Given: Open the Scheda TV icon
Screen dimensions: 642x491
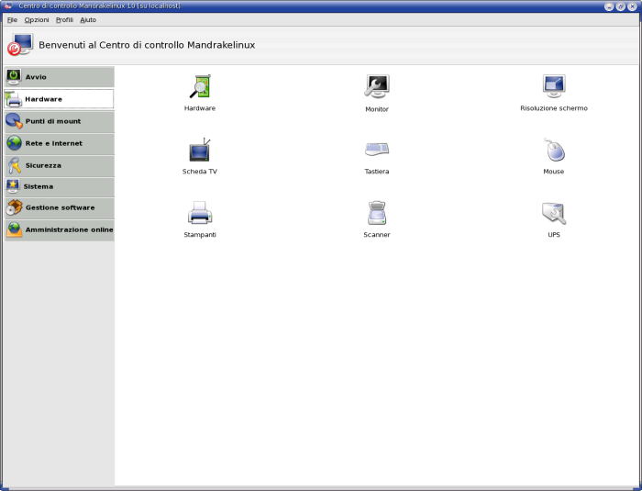Looking at the screenshot, I should tap(199, 151).
